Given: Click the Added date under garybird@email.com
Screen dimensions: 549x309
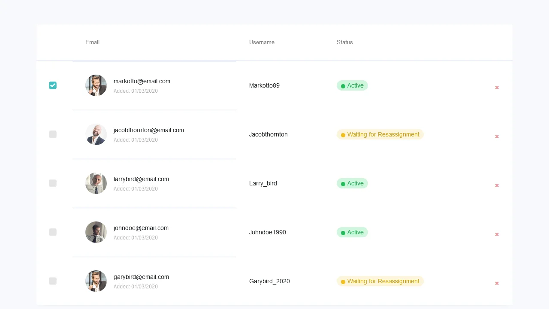Looking at the screenshot, I should pos(136,287).
